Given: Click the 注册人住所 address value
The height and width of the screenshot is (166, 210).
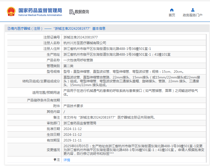Looking at the screenshot, I should click(x=107, y=49).
